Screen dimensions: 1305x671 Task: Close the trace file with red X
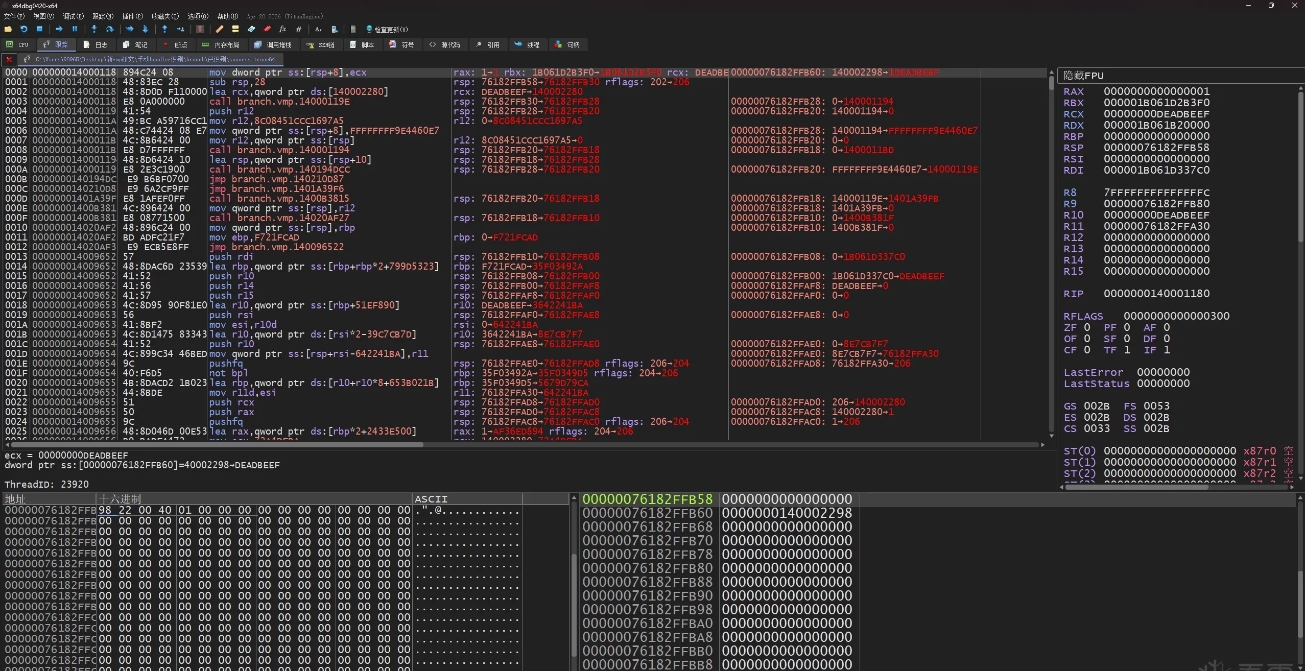click(9, 60)
